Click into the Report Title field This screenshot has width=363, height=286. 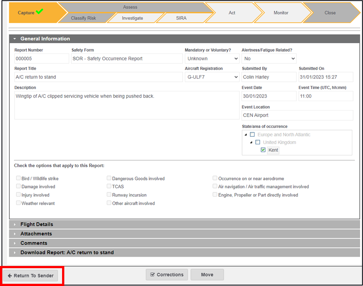(98, 77)
